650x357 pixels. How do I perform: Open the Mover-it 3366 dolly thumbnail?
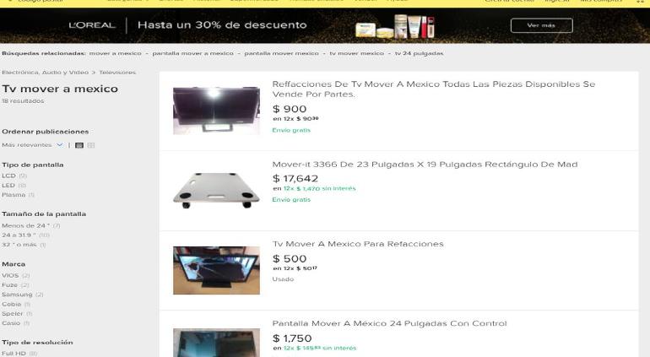[216, 191]
